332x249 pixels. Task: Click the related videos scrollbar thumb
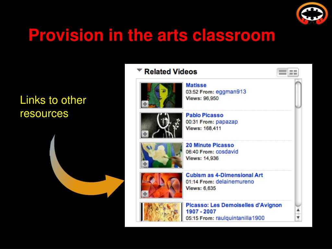298,95
